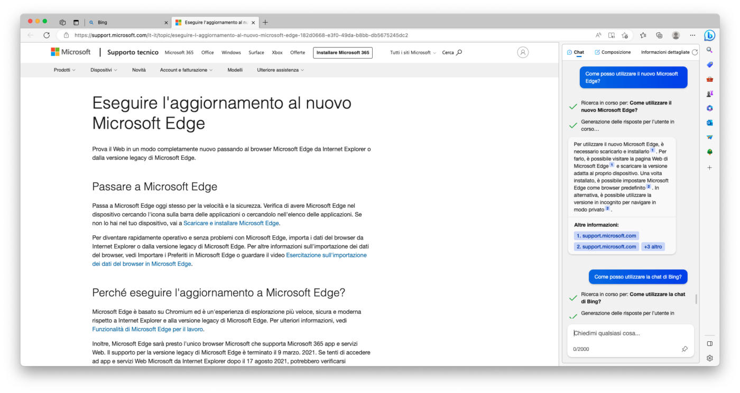The width and height of the screenshot is (740, 393).
Task: Open the Bing Discover icon in the sidebar
Action: (x=709, y=35)
